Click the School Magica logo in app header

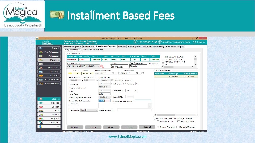(x=47, y=42)
